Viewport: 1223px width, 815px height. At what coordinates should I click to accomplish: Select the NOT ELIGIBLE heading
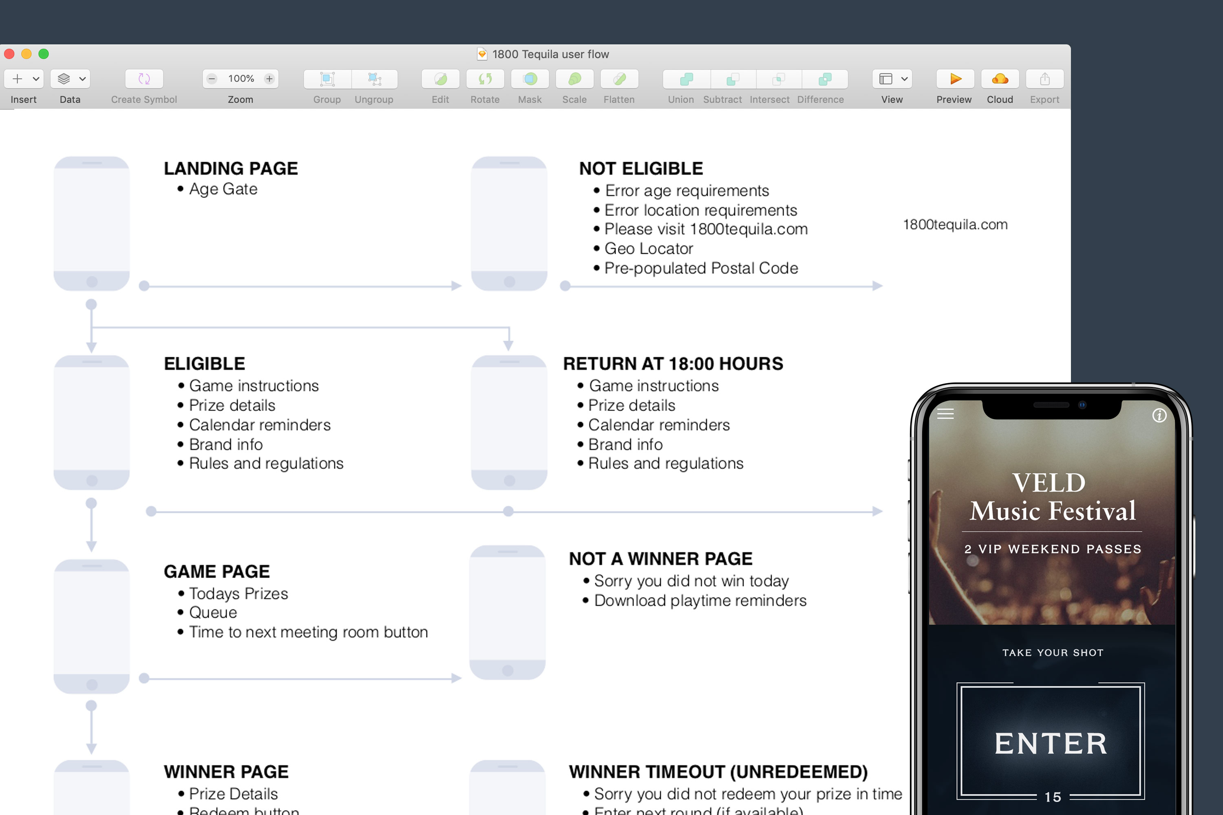tap(641, 168)
